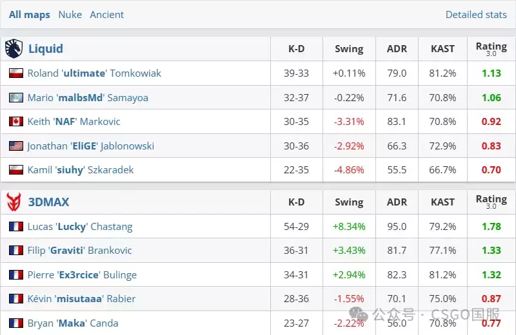Click the Polish flag beside siuhy
Image resolution: width=516 pixels, height=335 pixels.
click(15, 169)
